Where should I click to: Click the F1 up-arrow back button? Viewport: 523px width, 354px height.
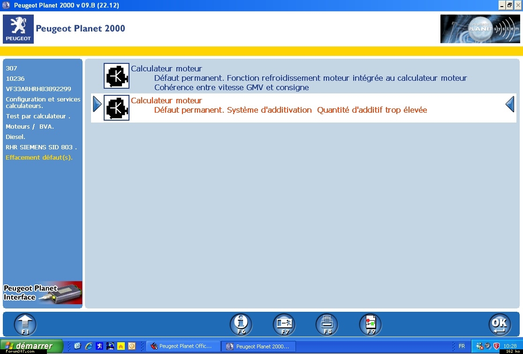[x=25, y=324]
